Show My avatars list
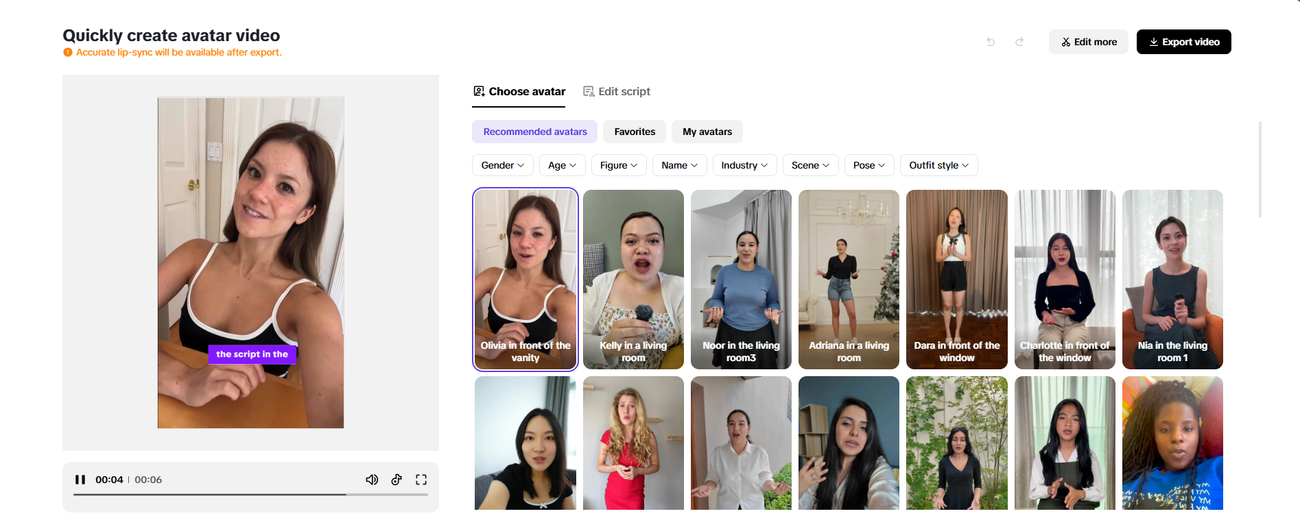The image size is (1300, 518). point(707,132)
